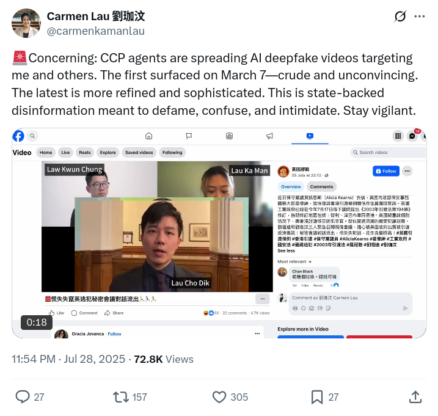The width and height of the screenshot is (438, 416).
Task: Bookmark the tweet with the bookmark icon
Action: [317, 397]
